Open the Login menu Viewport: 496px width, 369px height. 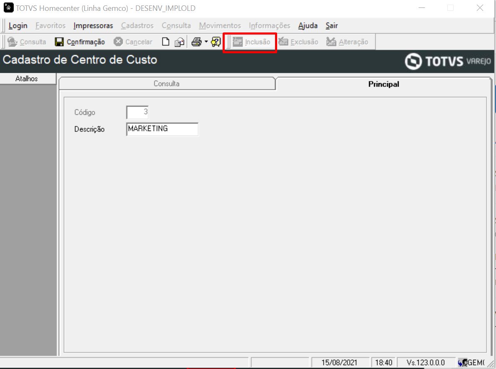[18, 26]
